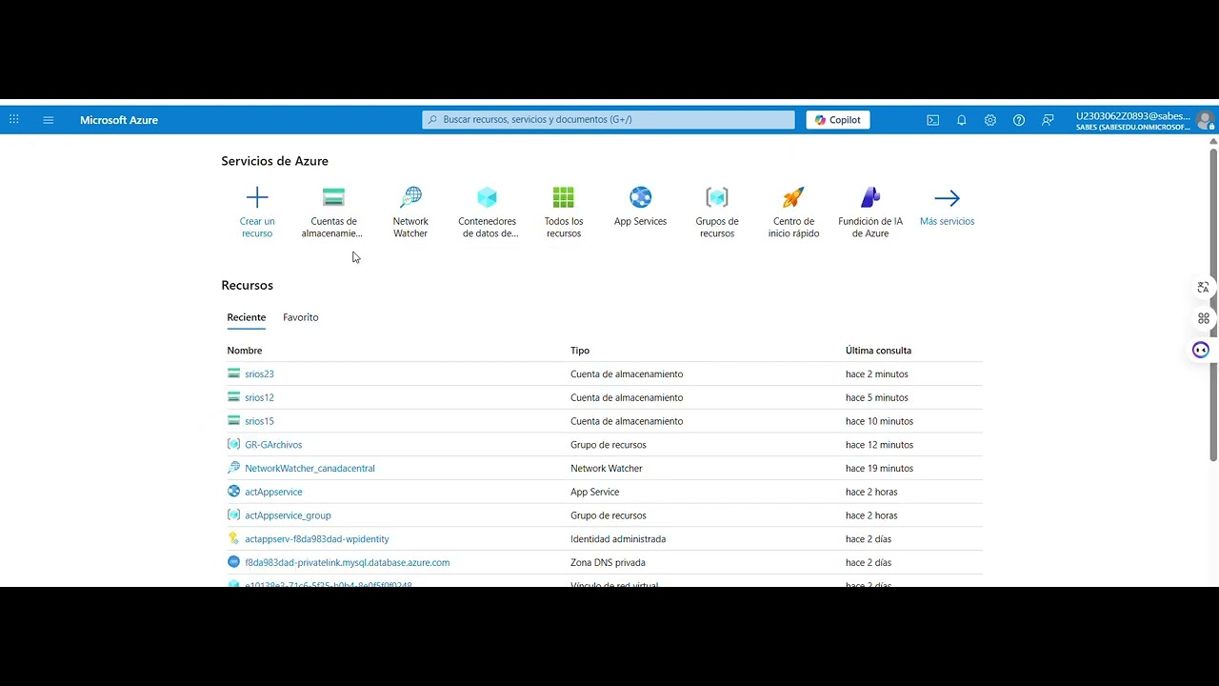Open the notifications bell
Screen dimensions: 1219x686
pos(962,120)
